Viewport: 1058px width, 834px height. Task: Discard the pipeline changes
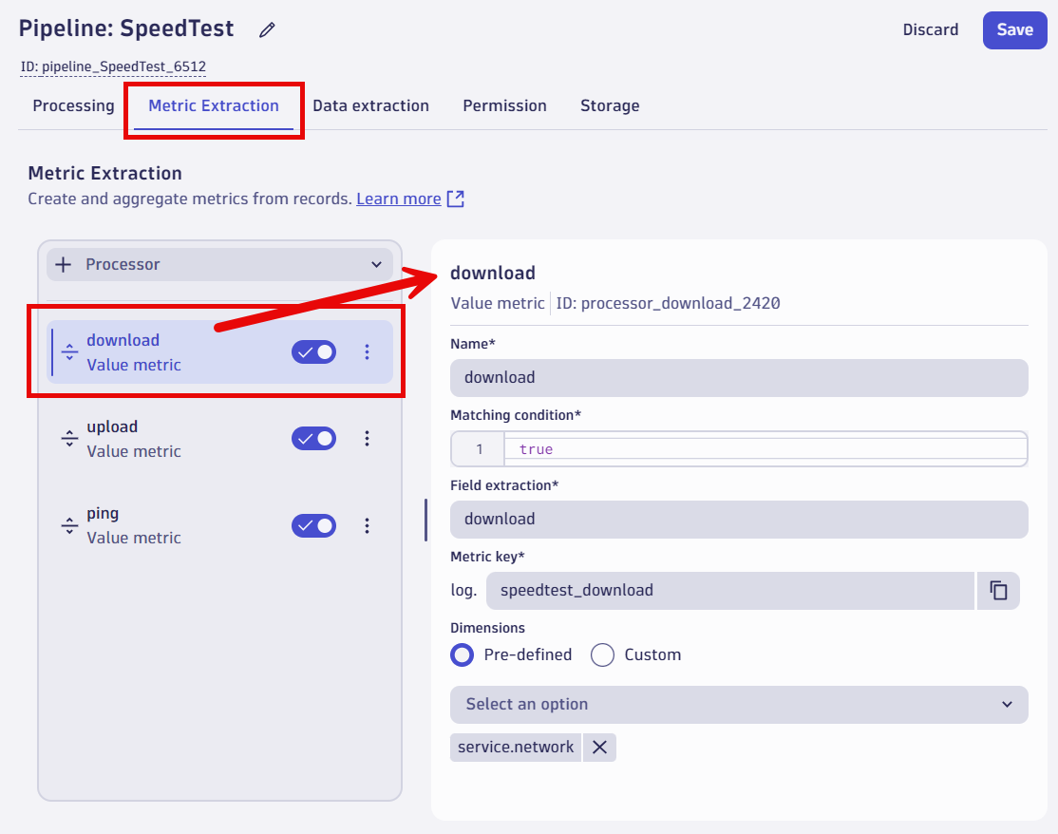click(x=931, y=29)
